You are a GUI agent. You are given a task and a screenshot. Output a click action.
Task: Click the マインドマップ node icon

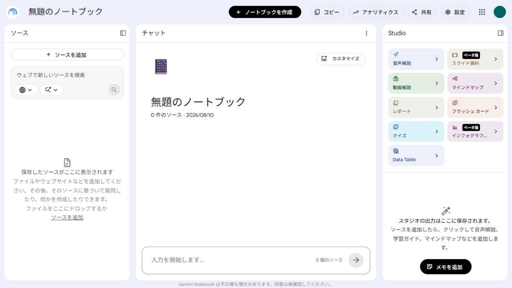tap(455, 79)
